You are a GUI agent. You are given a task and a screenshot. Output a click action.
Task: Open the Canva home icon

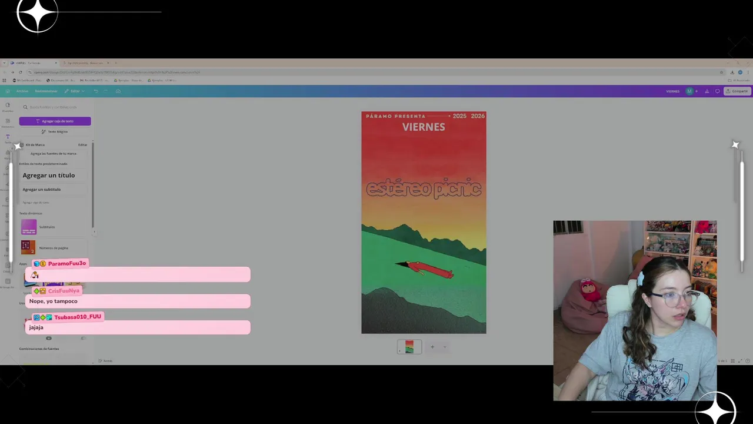pyautogui.click(x=8, y=91)
